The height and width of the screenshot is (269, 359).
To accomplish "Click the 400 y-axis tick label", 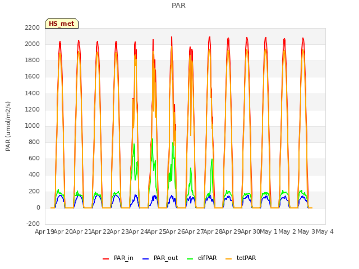I will point(34,175).
